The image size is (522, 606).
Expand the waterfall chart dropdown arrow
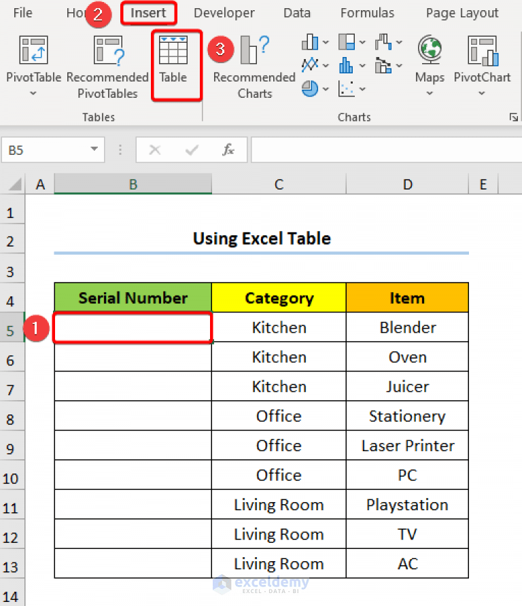[x=399, y=42]
